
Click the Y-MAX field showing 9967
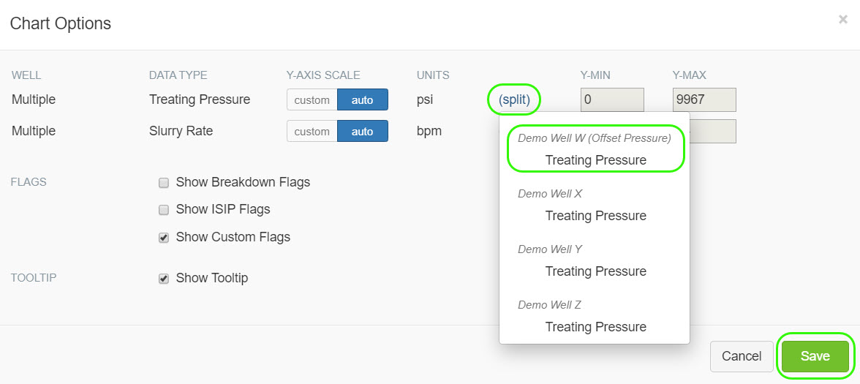(x=704, y=100)
